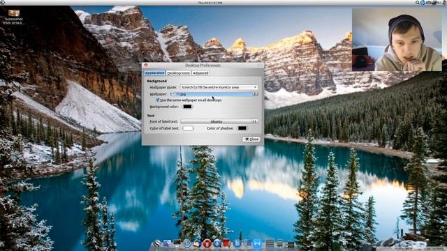
Task: Pick a new Background color swatch
Action: pos(187,107)
